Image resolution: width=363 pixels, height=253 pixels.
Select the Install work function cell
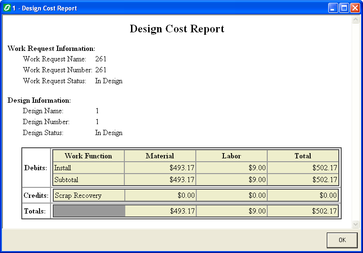click(88, 168)
